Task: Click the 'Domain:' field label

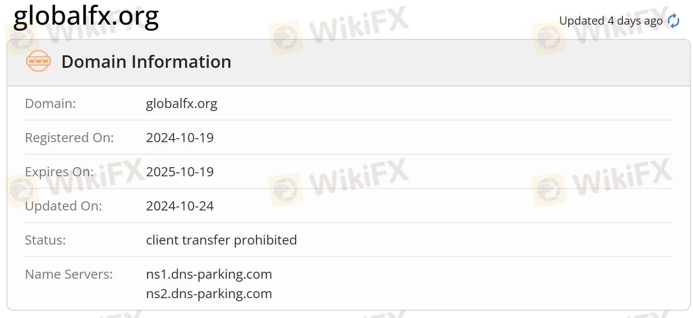Action: (x=50, y=104)
